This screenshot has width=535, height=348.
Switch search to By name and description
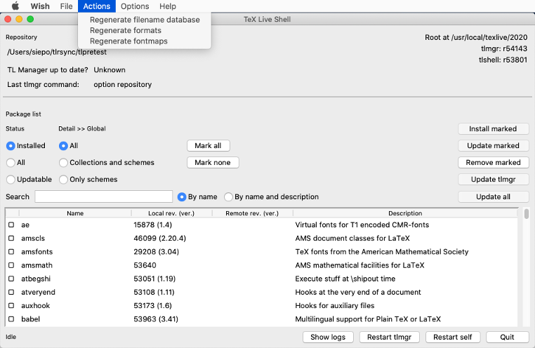[x=228, y=197]
